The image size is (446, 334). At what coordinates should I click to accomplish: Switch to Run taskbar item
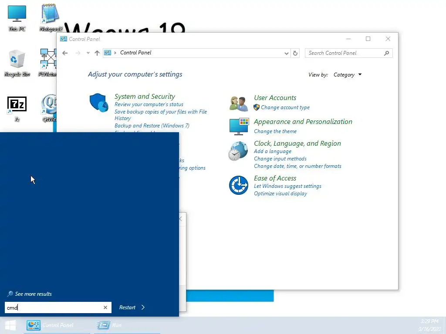[x=127, y=325]
